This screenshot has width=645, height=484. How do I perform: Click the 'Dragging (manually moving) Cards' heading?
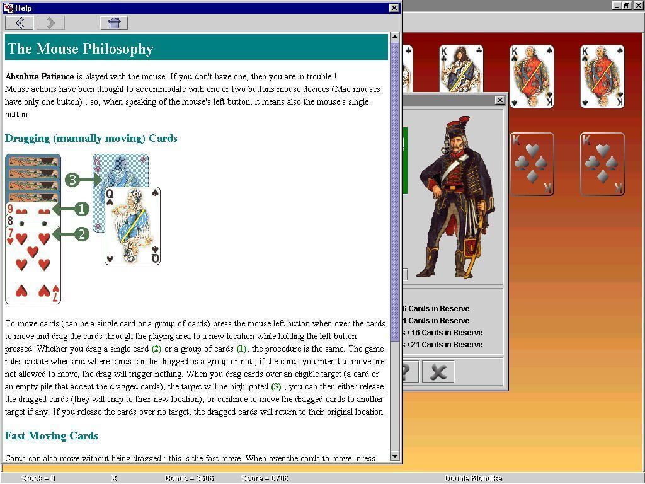[91, 138]
